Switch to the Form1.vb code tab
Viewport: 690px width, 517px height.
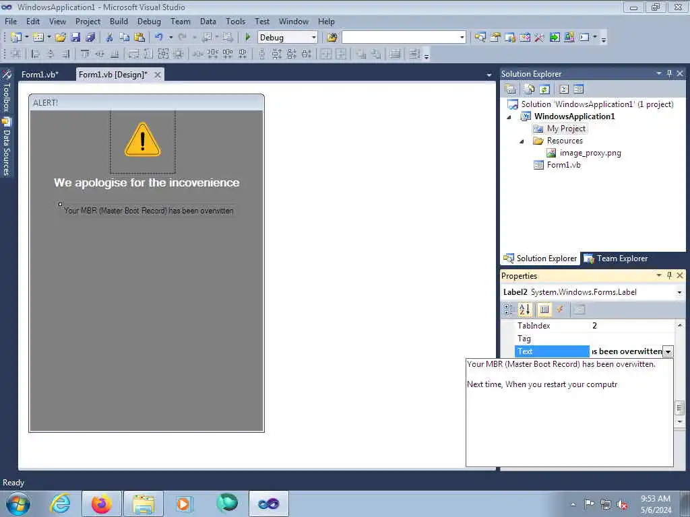(x=40, y=74)
